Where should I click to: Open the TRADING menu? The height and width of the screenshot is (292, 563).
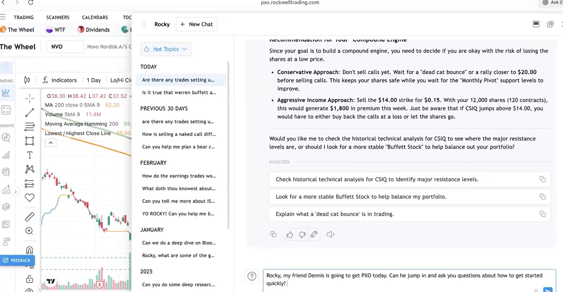click(24, 17)
